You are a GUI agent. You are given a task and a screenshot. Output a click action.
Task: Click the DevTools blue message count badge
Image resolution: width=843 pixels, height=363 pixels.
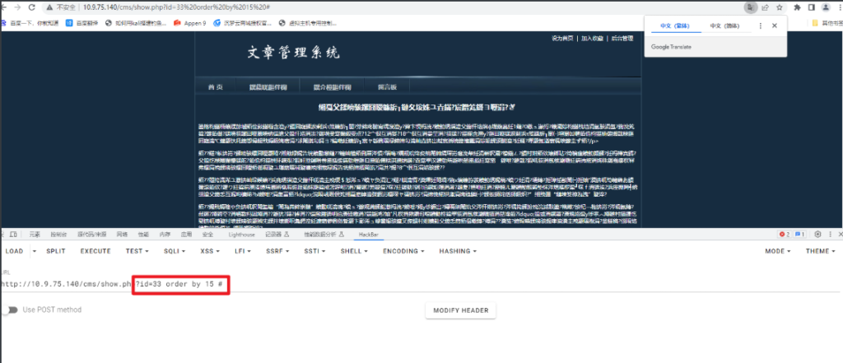pos(800,235)
